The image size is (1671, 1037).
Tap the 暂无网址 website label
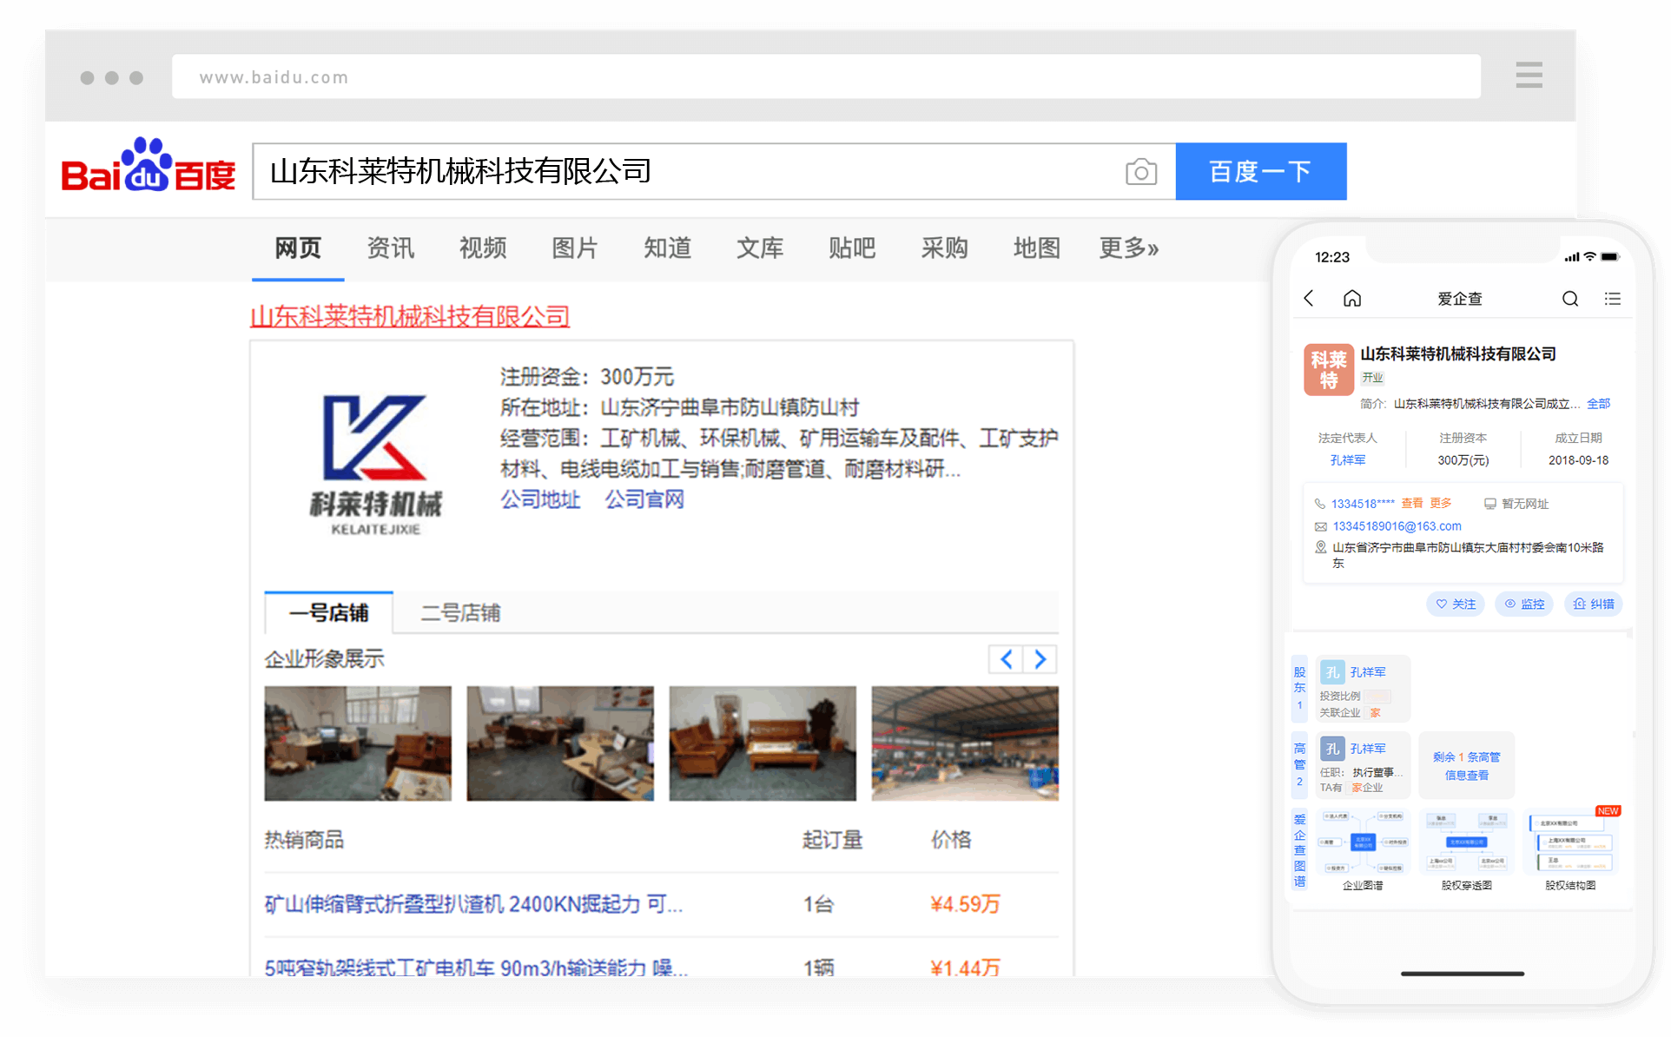1525,504
